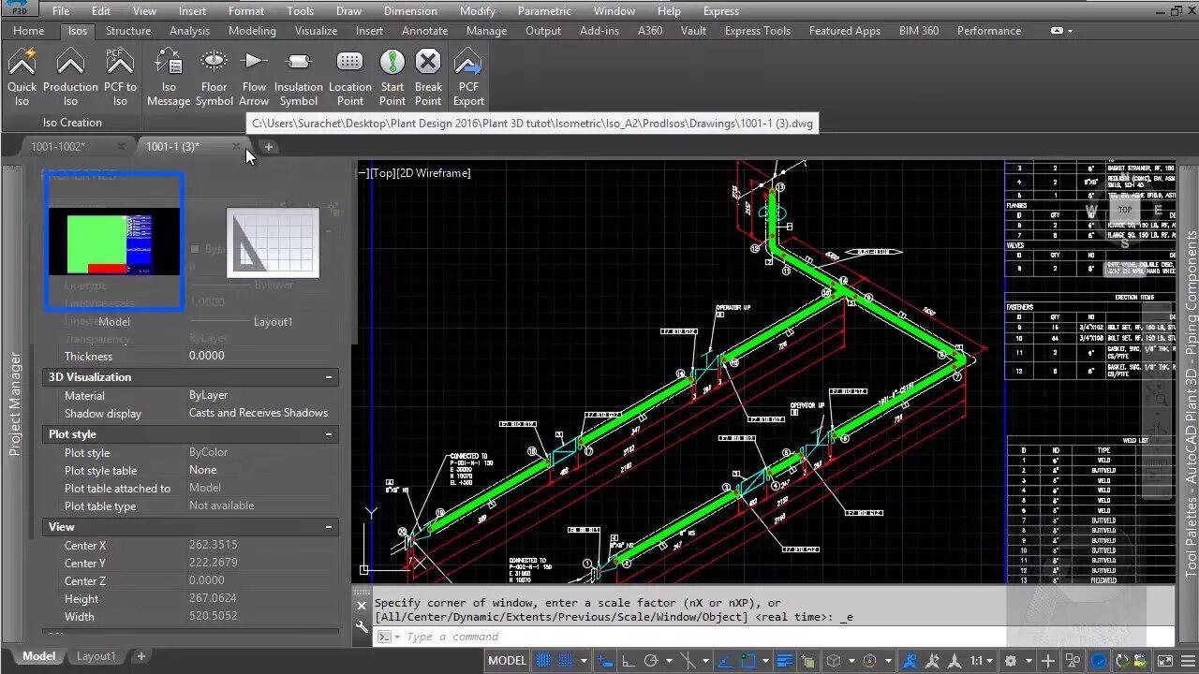
Task: Switch to the Annotate ribbon tab
Action: coord(424,31)
